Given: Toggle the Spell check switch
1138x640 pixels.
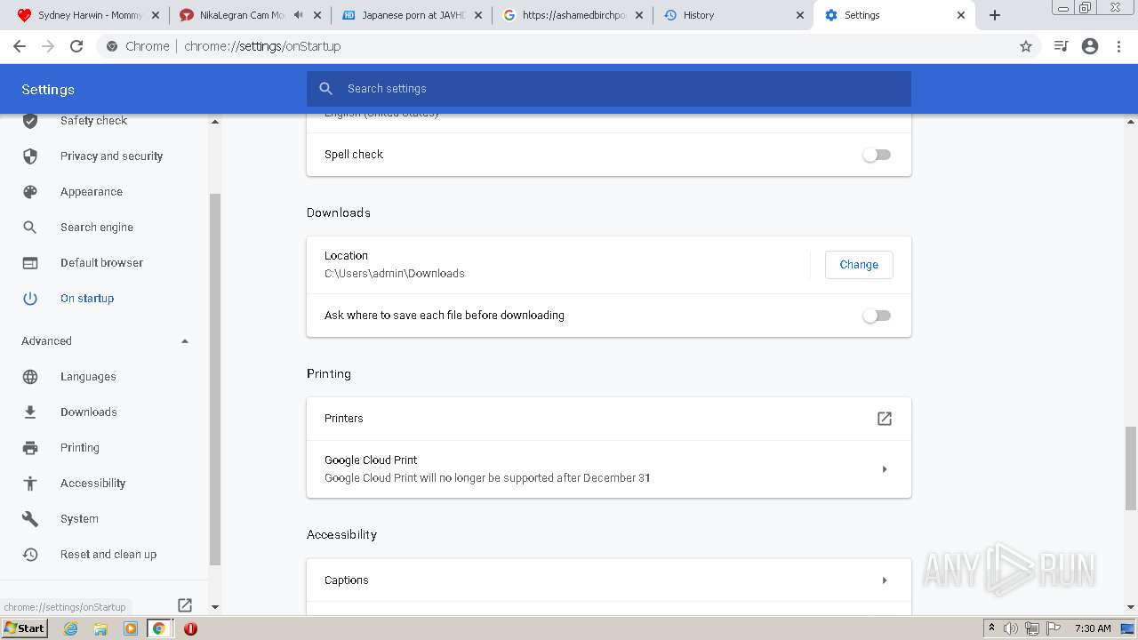Looking at the screenshot, I should click(877, 155).
